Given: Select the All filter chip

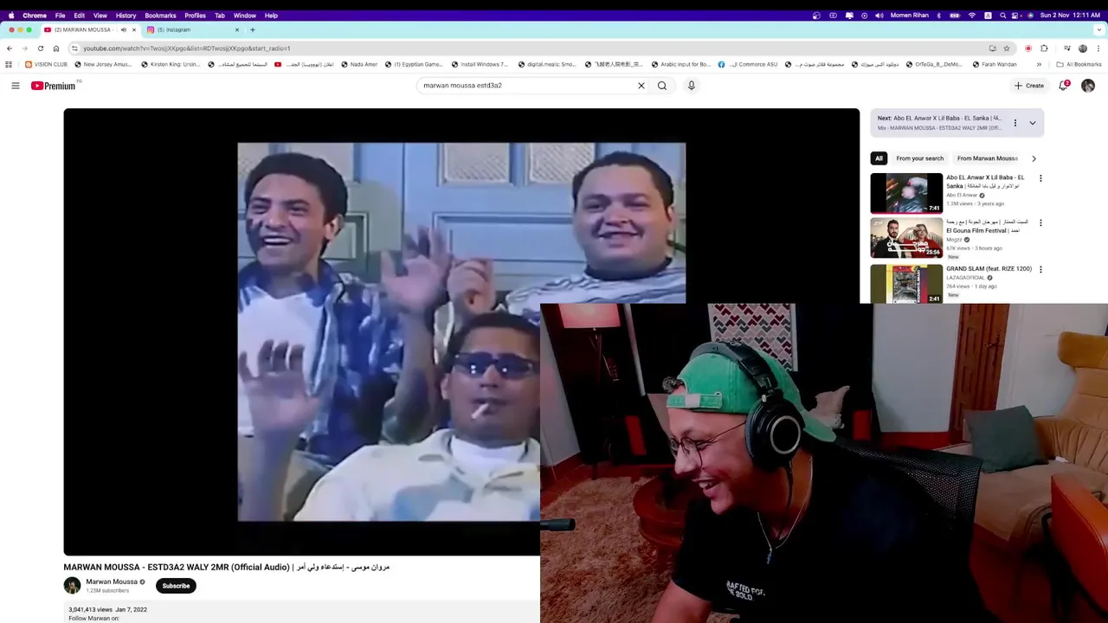Looking at the screenshot, I should [x=879, y=158].
